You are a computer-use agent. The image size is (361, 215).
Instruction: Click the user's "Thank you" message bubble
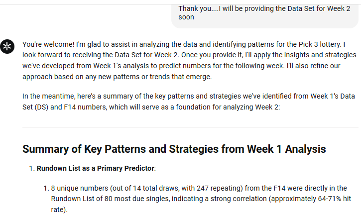(x=264, y=13)
